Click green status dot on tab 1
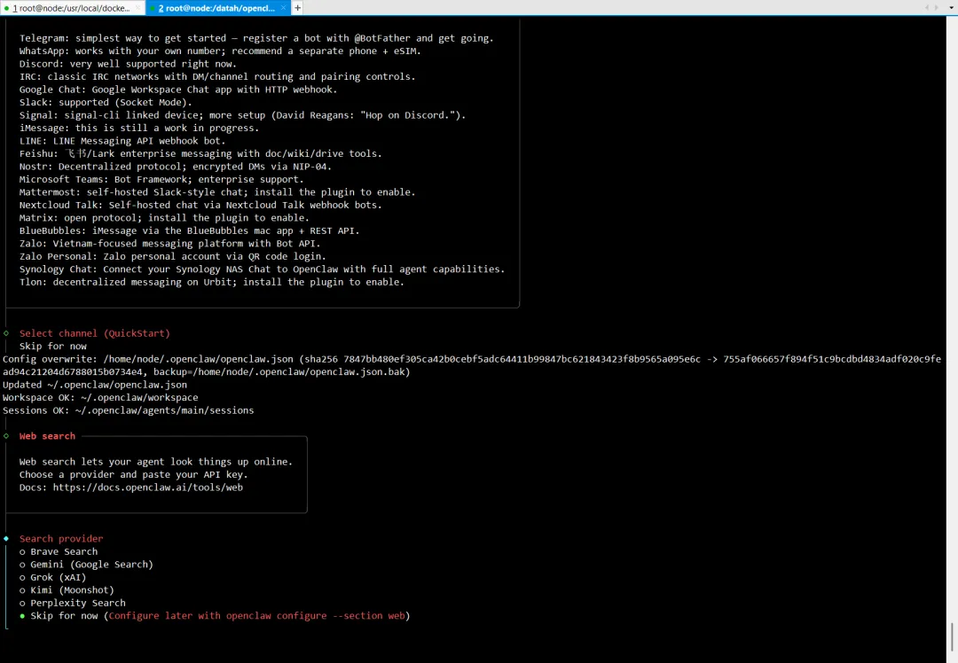 (7, 9)
